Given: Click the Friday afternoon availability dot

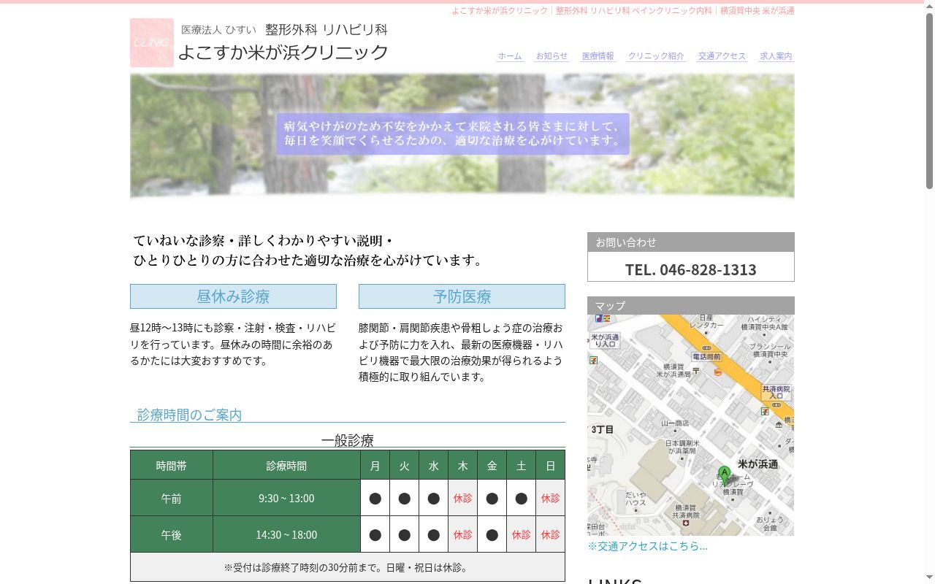Looking at the screenshot, I should [x=492, y=535].
